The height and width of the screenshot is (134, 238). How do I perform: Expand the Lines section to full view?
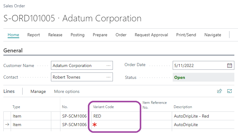[x=229, y=91]
